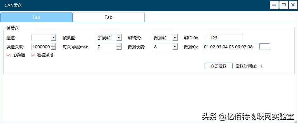Screen dimensions: 298x124
Task: Click the 发送次数 value field 1000000
Action: 42,47
